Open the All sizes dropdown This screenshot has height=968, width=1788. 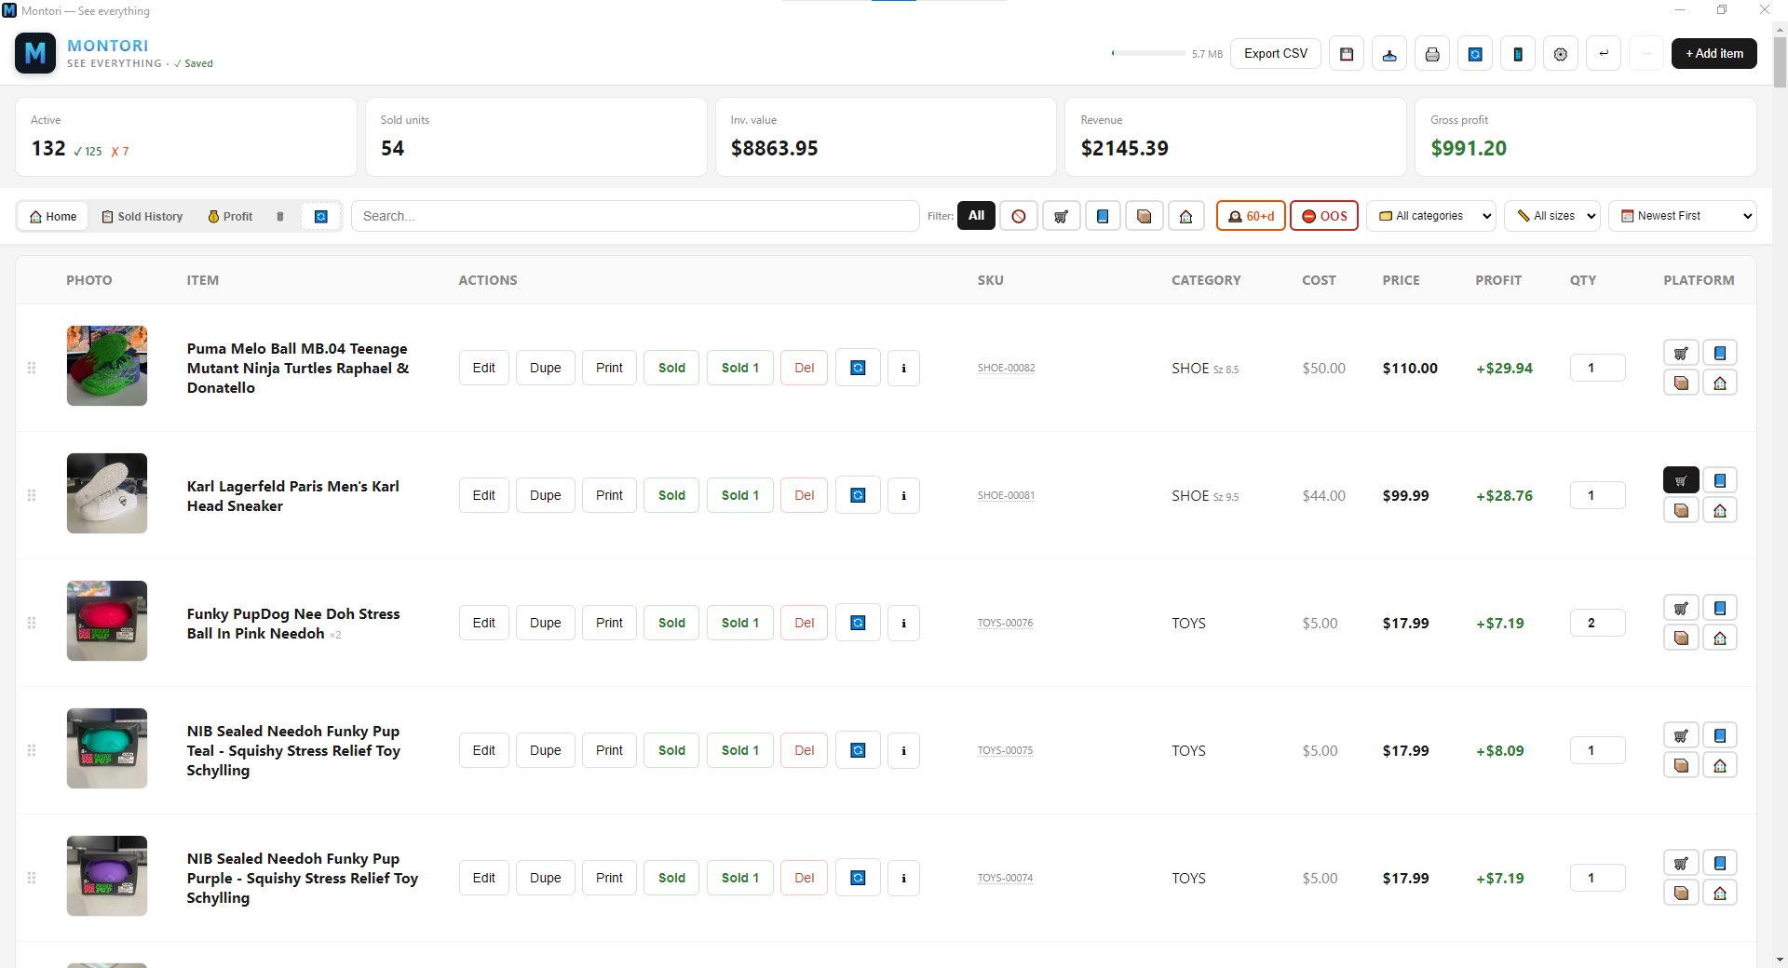click(1552, 216)
